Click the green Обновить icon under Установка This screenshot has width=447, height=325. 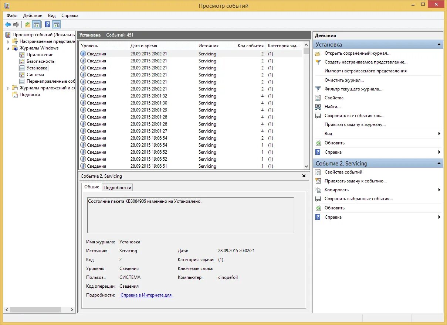[318, 143]
